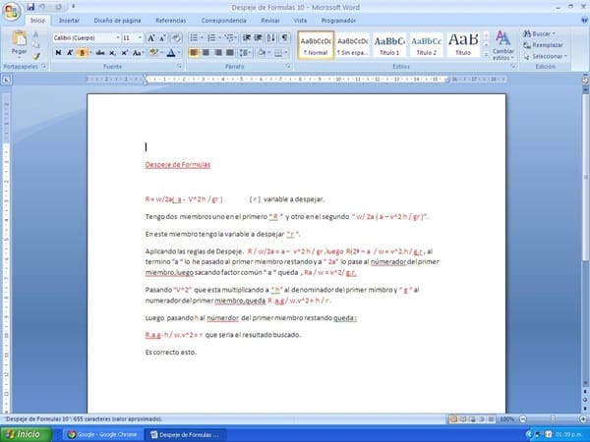Switch to Google Chrome in the taskbar

point(102,434)
